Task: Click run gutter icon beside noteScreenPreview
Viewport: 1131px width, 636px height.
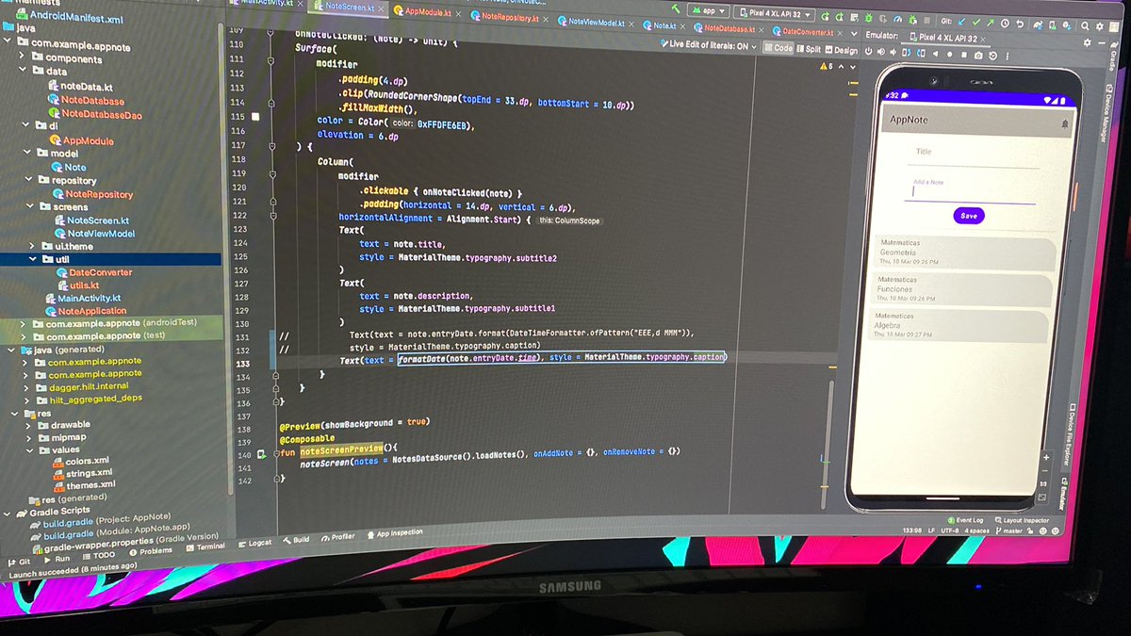Action: (260, 454)
